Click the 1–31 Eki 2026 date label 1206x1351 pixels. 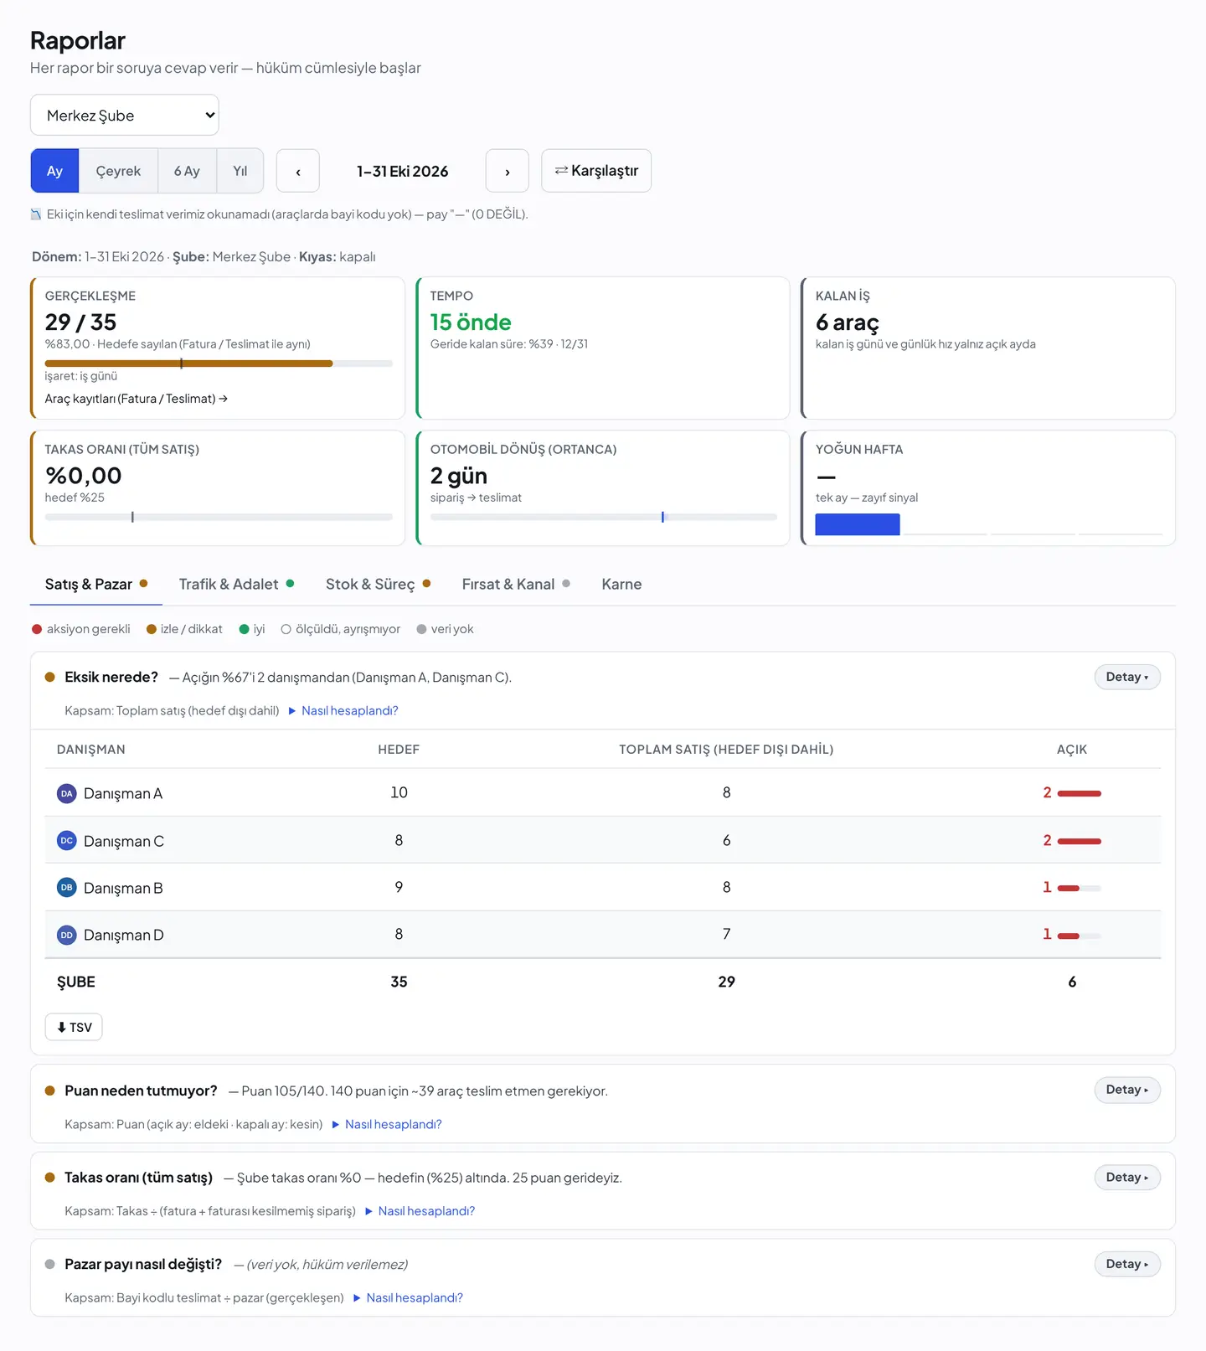[403, 171]
